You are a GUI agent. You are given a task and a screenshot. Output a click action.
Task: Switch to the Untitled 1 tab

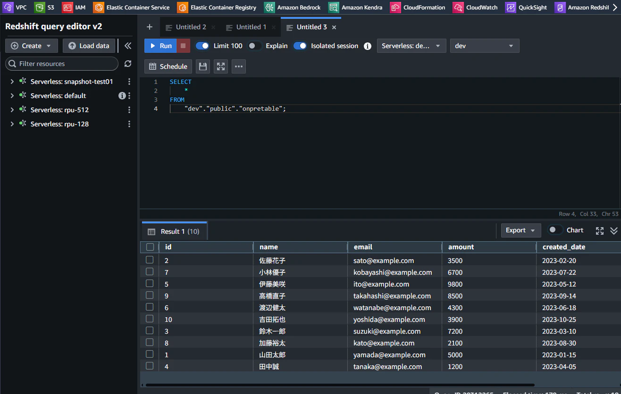click(x=246, y=27)
